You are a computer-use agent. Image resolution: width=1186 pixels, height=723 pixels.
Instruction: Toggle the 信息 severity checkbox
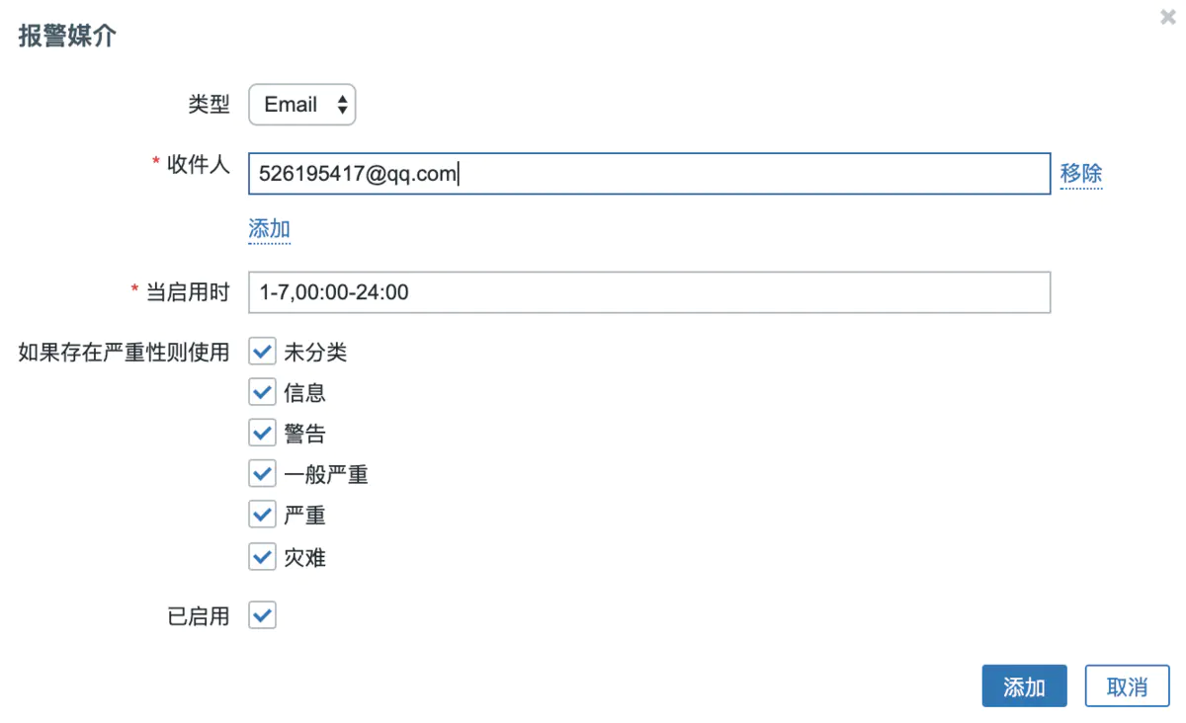tap(262, 393)
